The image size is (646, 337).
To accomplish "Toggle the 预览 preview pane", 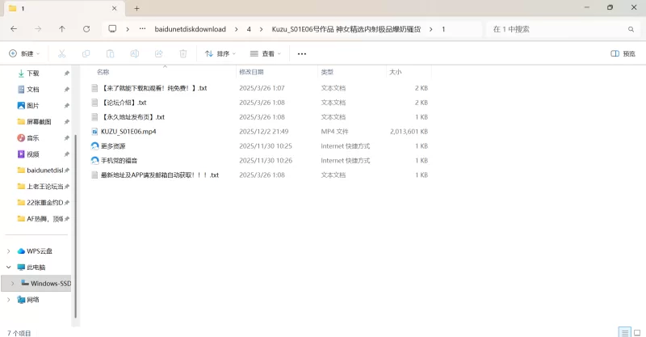I will [x=623, y=54].
